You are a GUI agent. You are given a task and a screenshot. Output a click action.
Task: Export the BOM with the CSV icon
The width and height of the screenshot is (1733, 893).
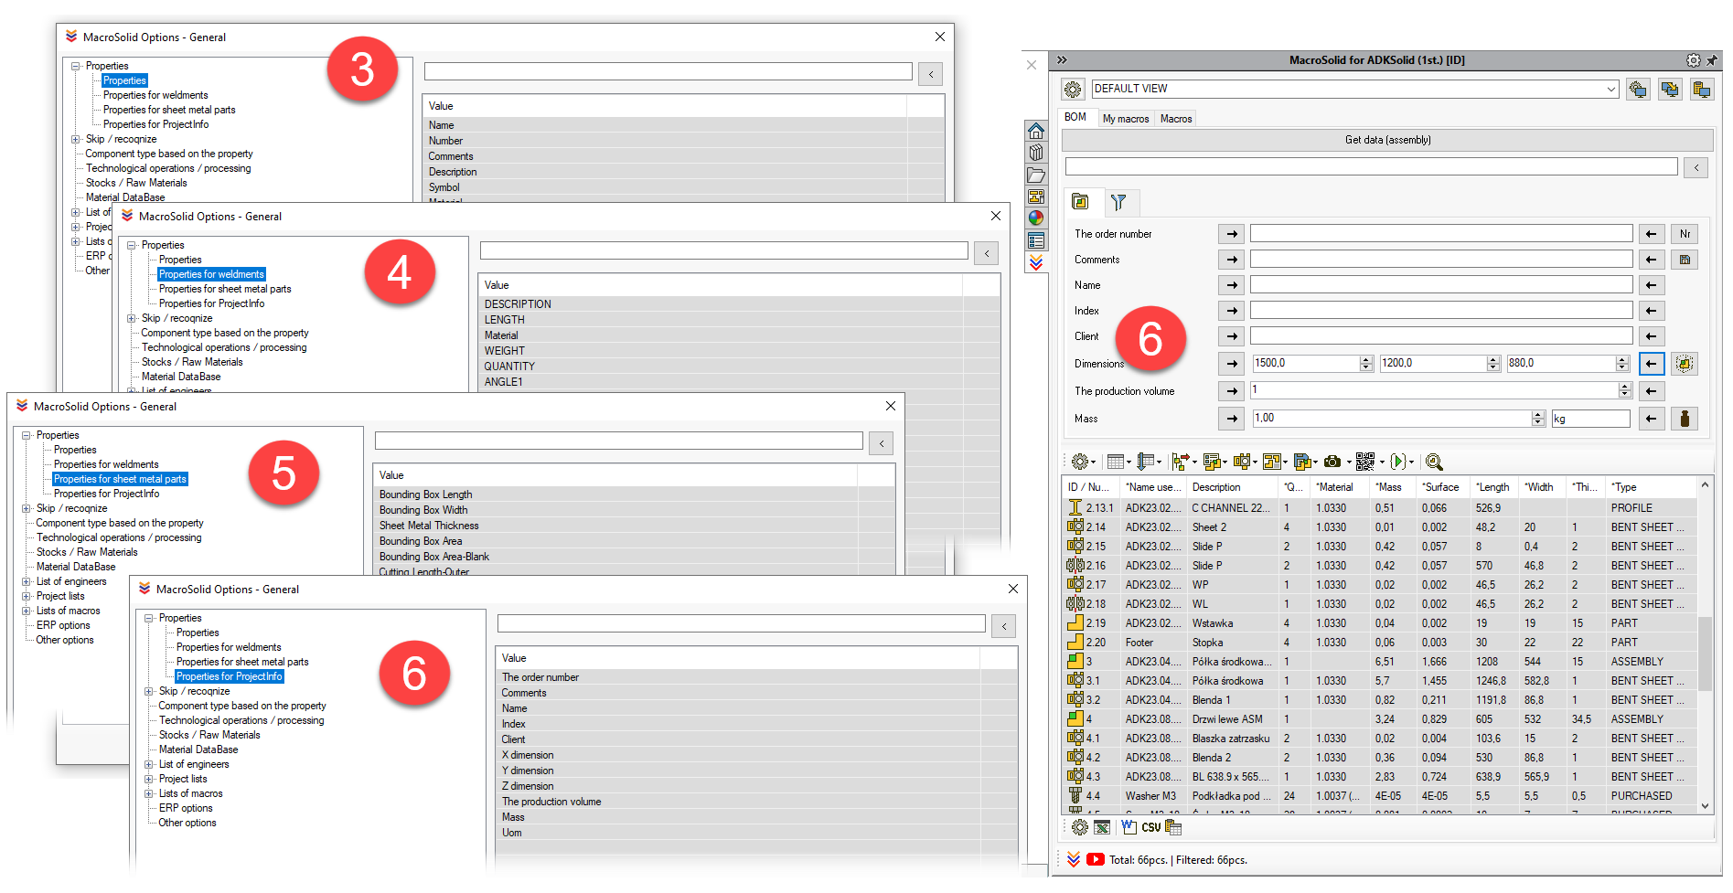pos(1150,827)
